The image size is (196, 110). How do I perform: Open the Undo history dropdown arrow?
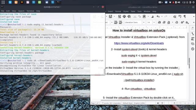coord(162,16)
